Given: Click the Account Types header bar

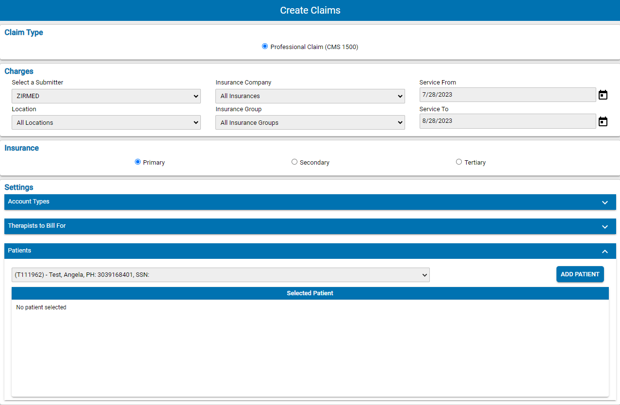Looking at the screenshot, I should click(291, 202).
